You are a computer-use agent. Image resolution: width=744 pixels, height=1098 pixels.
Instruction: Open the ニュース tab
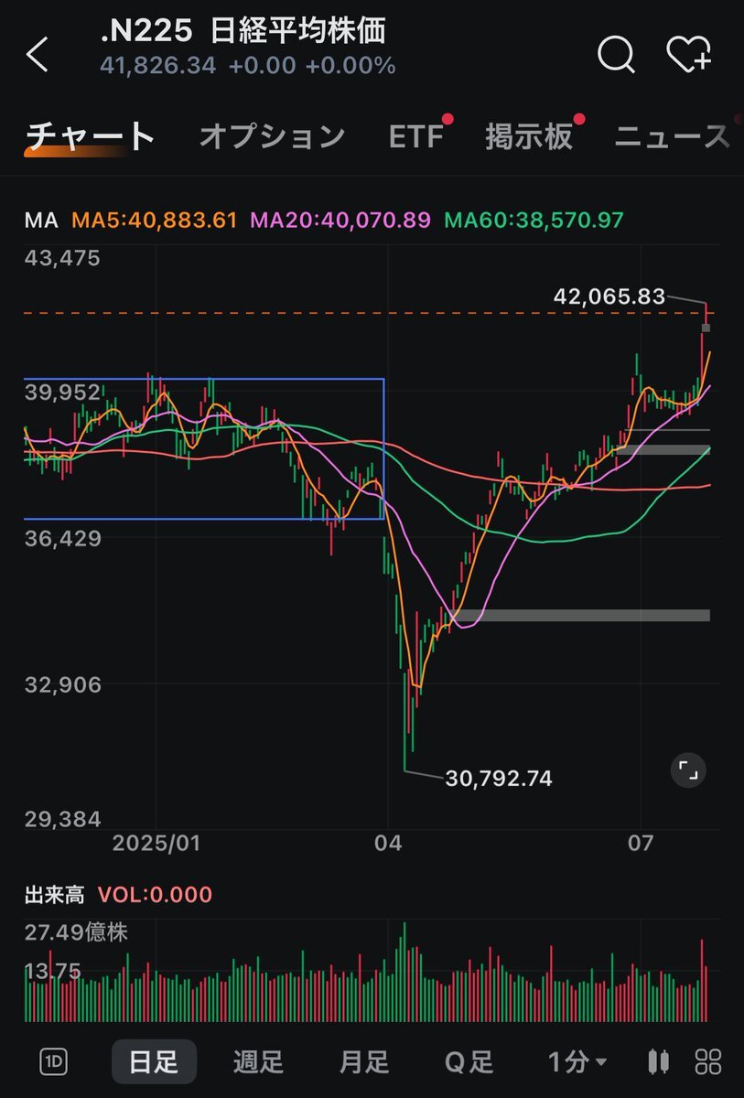672,136
